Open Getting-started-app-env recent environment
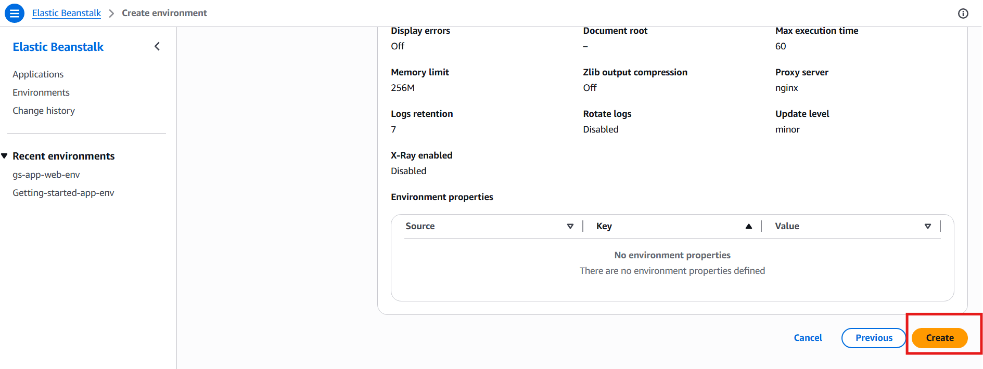The width and height of the screenshot is (983, 369). [63, 193]
